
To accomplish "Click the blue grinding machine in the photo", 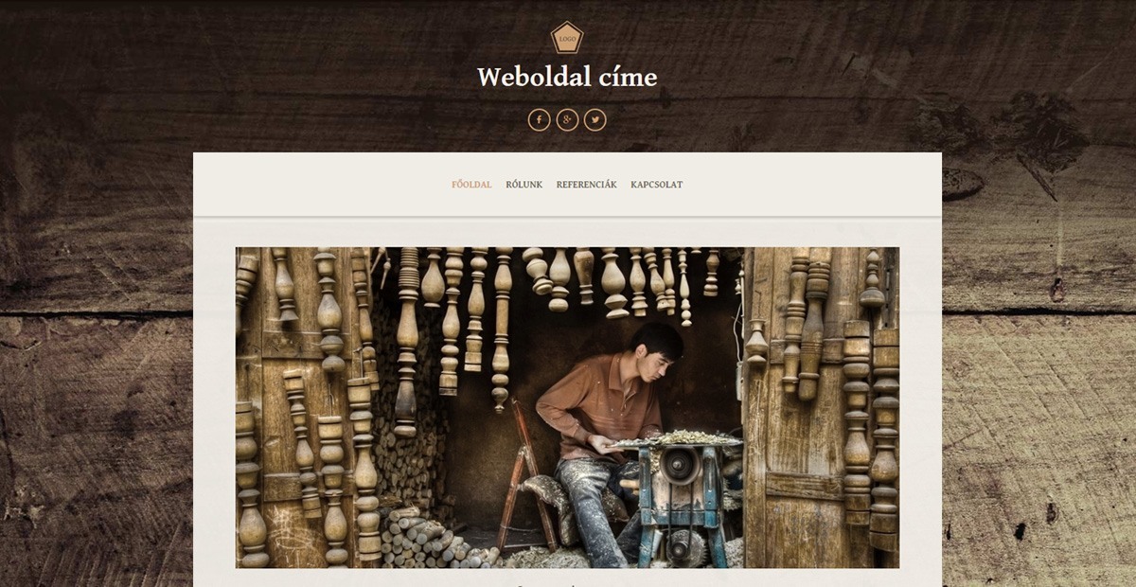I will [680, 502].
